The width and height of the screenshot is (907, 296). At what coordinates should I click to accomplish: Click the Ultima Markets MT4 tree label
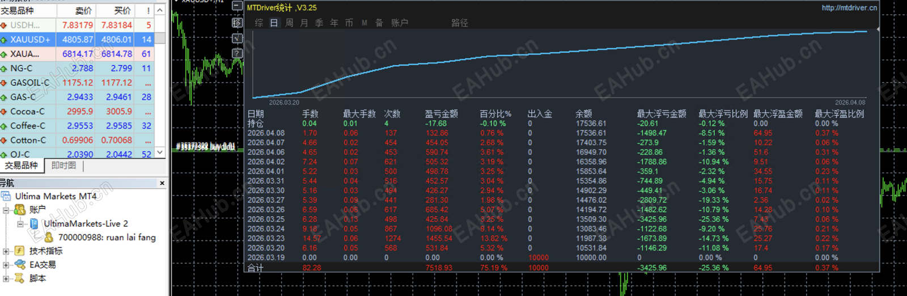tap(56, 196)
